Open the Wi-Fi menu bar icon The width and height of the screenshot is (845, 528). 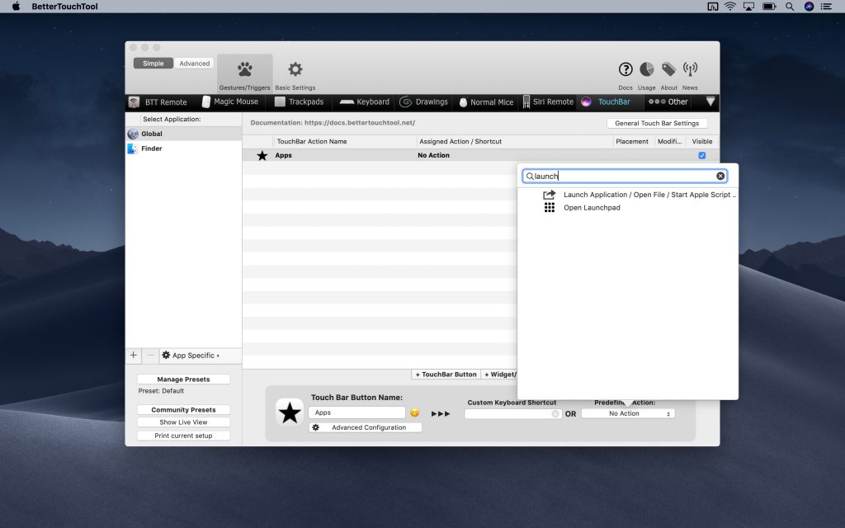coord(730,7)
